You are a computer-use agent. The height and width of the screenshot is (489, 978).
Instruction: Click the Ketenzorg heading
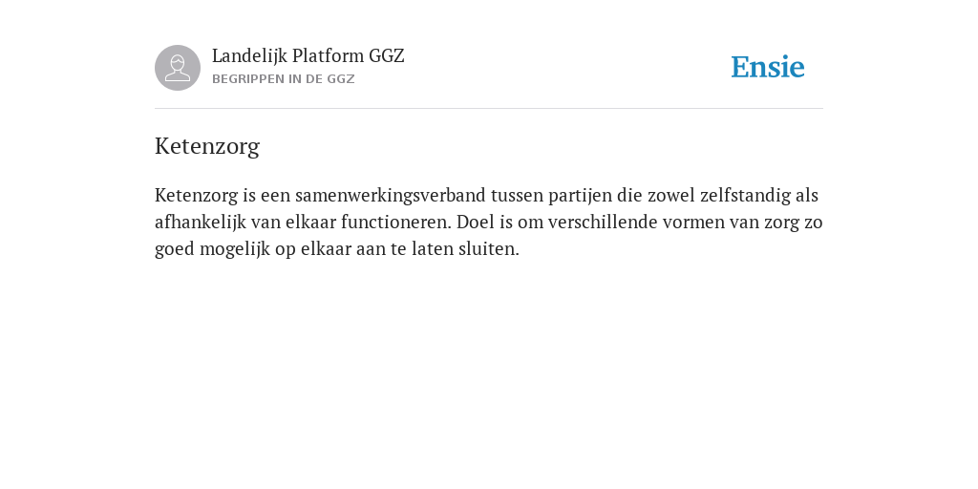pos(207,146)
